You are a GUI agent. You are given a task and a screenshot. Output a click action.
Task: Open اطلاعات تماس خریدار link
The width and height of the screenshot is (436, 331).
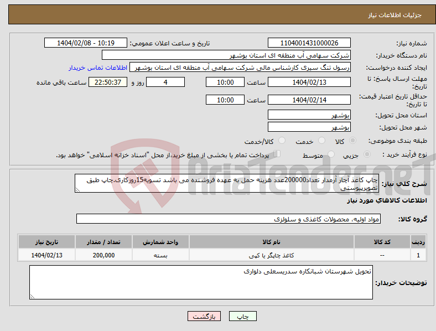98,68
